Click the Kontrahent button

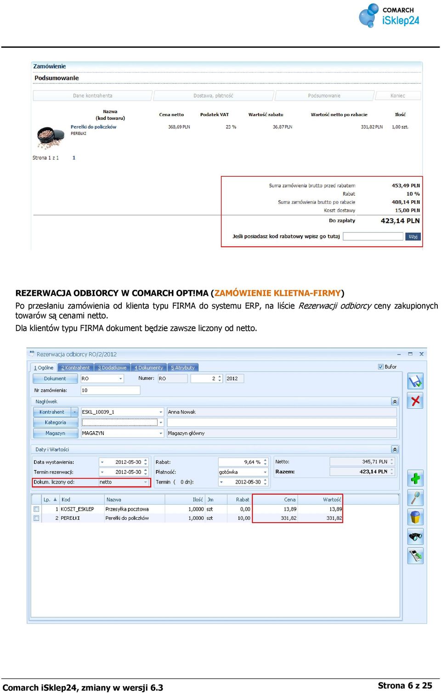pyautogui.click(x=52, y=412)
